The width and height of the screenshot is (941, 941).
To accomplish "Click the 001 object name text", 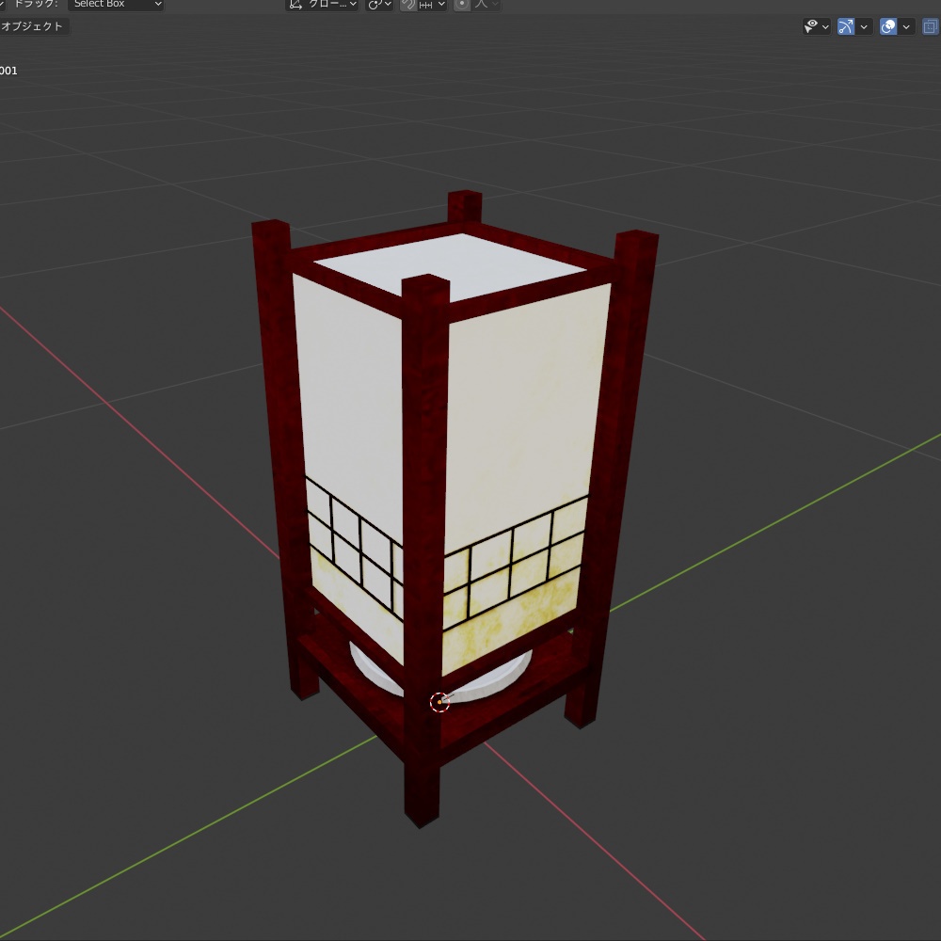I will pyautogui.click(x=8, y=70).
